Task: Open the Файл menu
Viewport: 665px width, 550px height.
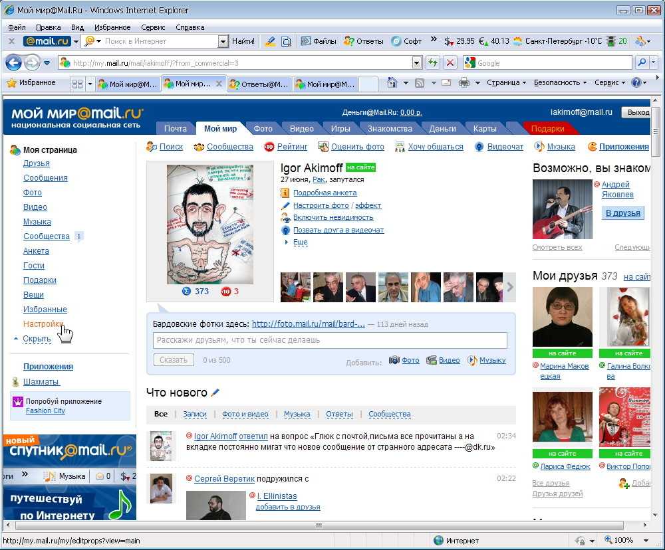Action: point(17,27)
